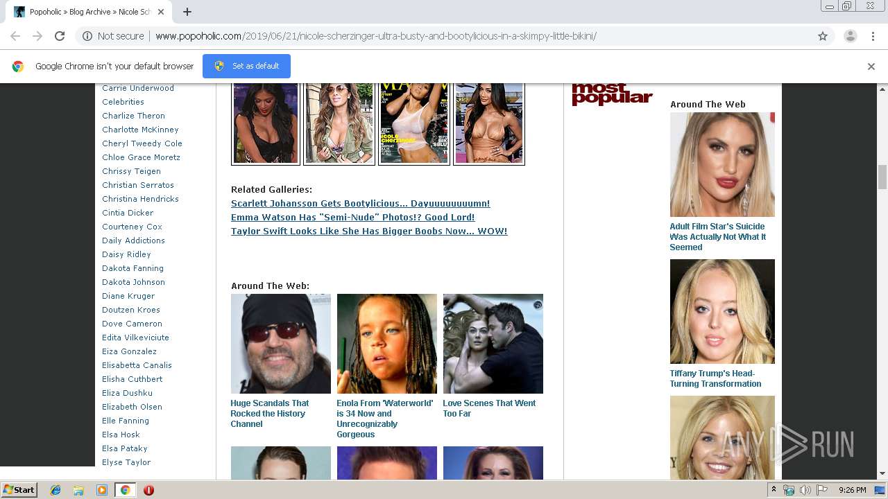Open Chrissy Teigen category link
This screenshot has height=499, width=888.
click(131, 171)
